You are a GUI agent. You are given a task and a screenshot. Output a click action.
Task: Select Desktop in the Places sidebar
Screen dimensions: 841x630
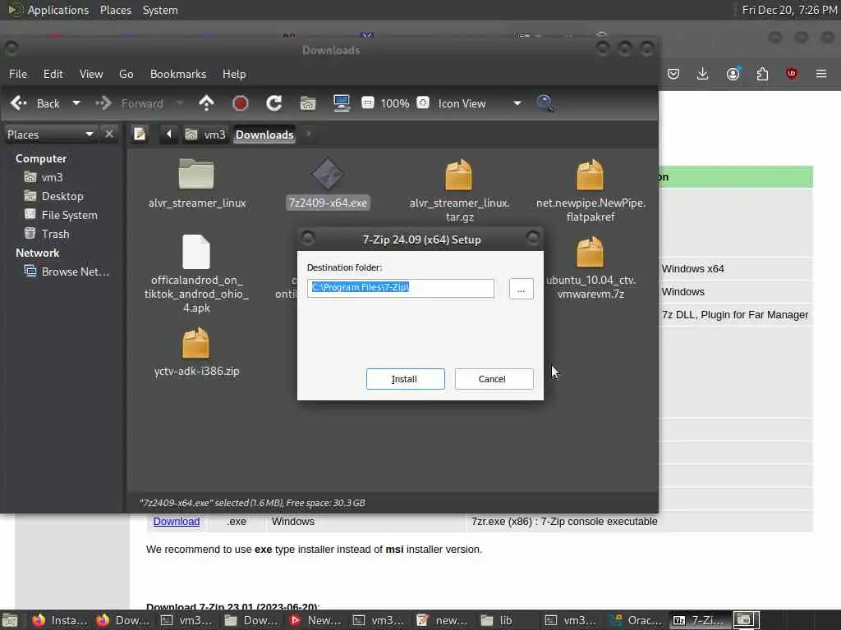point(53,196)
